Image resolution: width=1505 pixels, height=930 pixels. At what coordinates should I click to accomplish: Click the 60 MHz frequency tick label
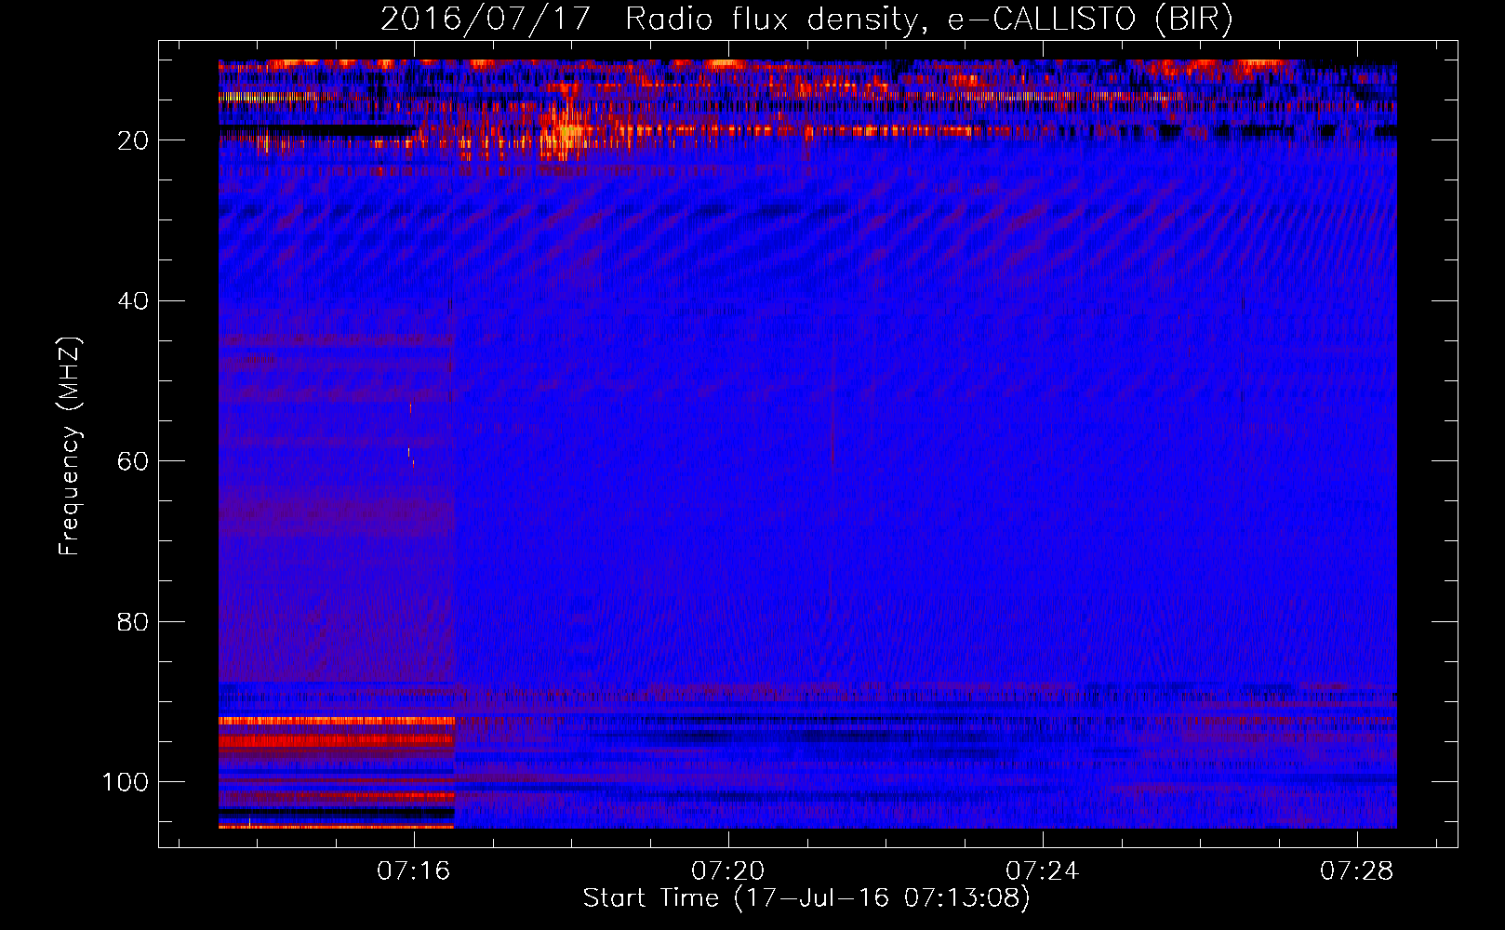tap(134, 461)
